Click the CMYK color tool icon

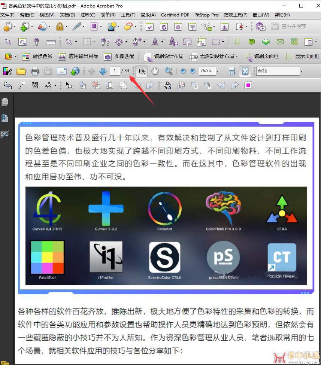(x=7, y=71)
